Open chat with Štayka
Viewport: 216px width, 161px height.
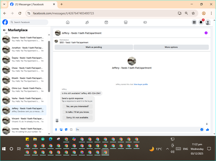(x=24, y=59)
